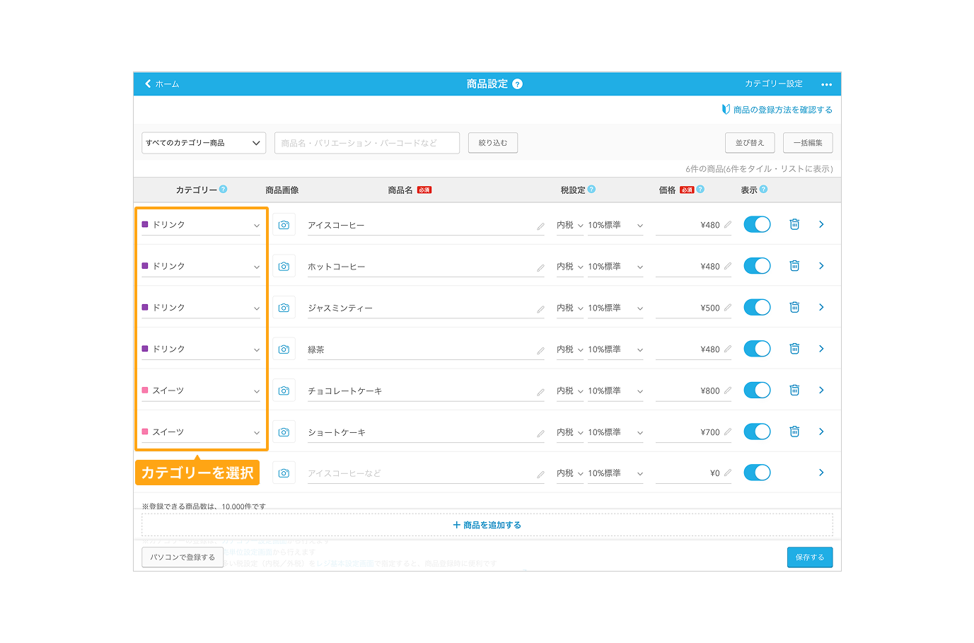Click help icon next to 商品設定 title
This screenshot has width=974, height=643.
pos(518,84)
